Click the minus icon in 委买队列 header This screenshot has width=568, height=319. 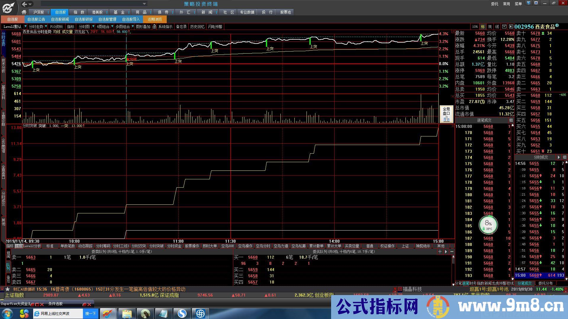pyautogui.click(x=452, y=252)
